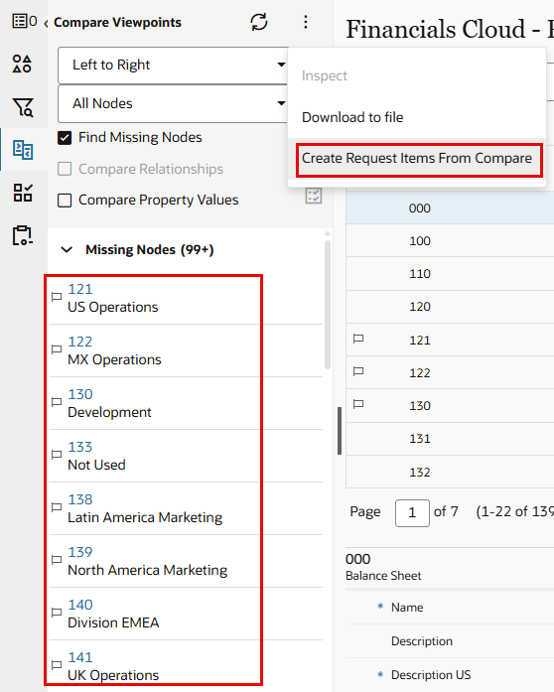Select the Compare Viewpoints sidebar icon
Image resolution: width=554 pixels, height=692 pixels.
click(23, 150)
